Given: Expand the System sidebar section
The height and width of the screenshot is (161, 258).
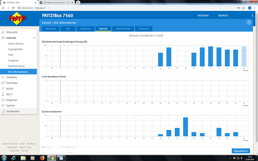Looking at the screenshot, I should [x=10, y=106].
